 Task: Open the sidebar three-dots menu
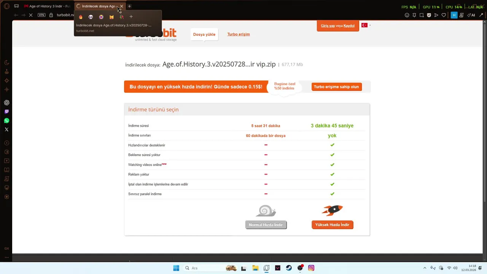(6, 257)
